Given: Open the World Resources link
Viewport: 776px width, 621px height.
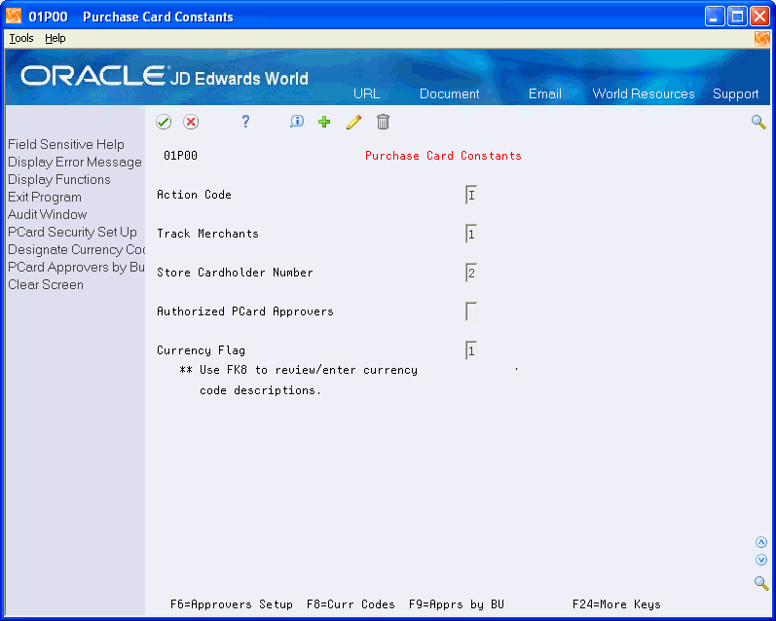Looking at the screenshot, I should [x=644, y=93].
